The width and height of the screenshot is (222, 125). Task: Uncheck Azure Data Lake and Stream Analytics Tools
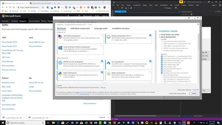click(162, 58)
